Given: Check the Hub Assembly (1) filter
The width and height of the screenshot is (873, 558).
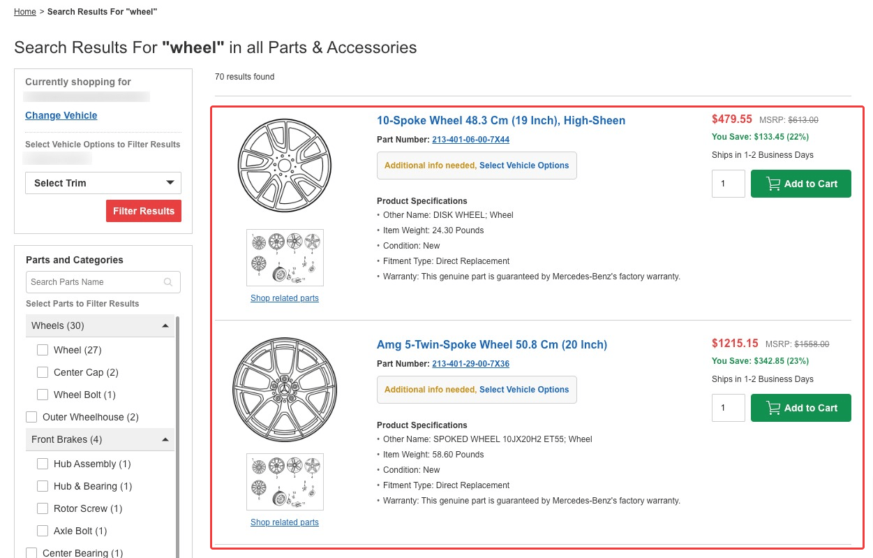Looking at the screenshot, I should click(43, 464).
